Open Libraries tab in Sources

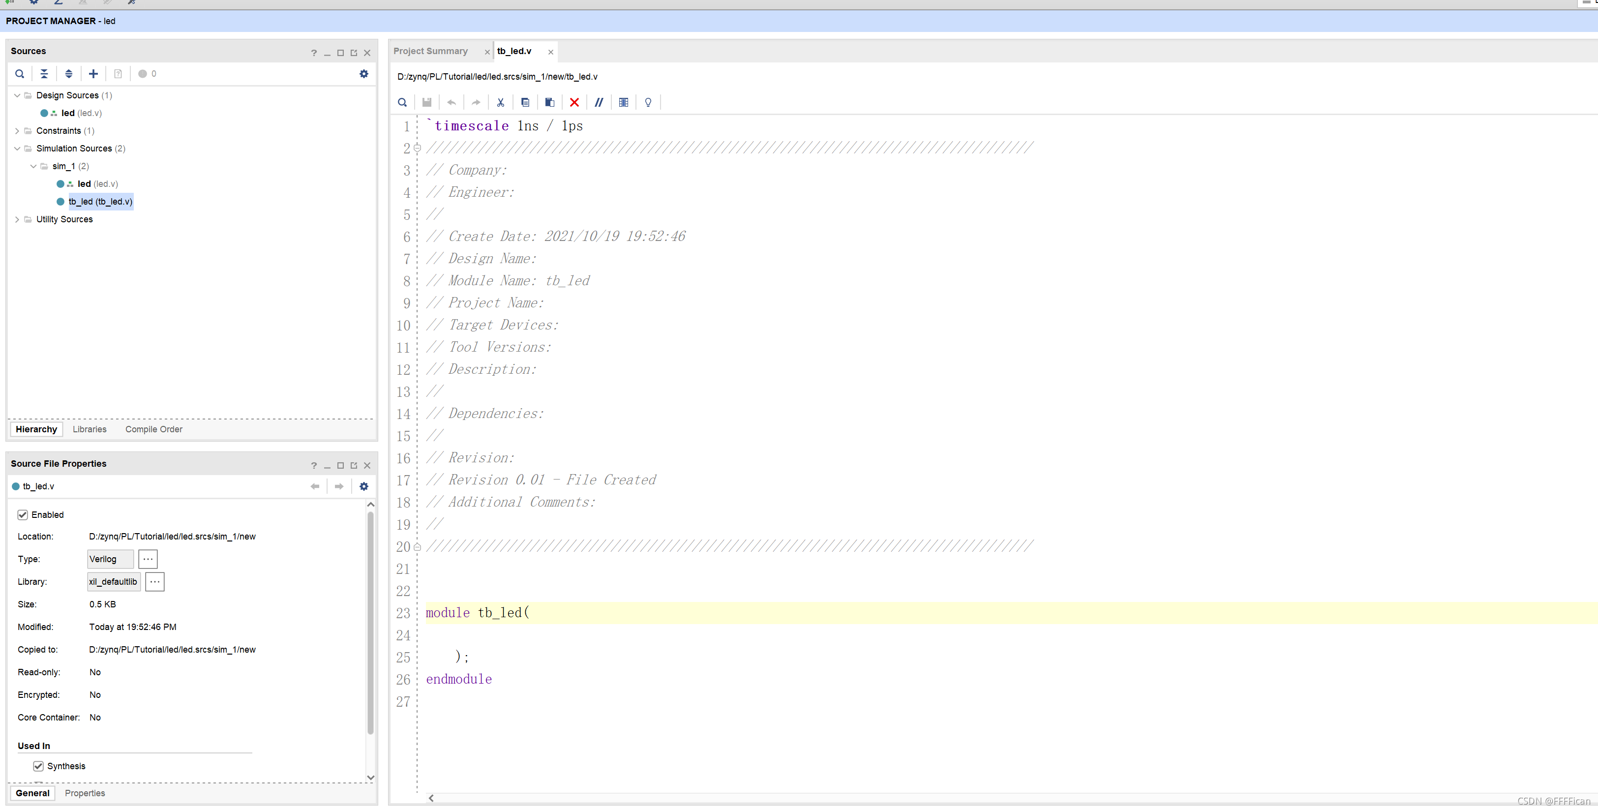coord(90,429)
